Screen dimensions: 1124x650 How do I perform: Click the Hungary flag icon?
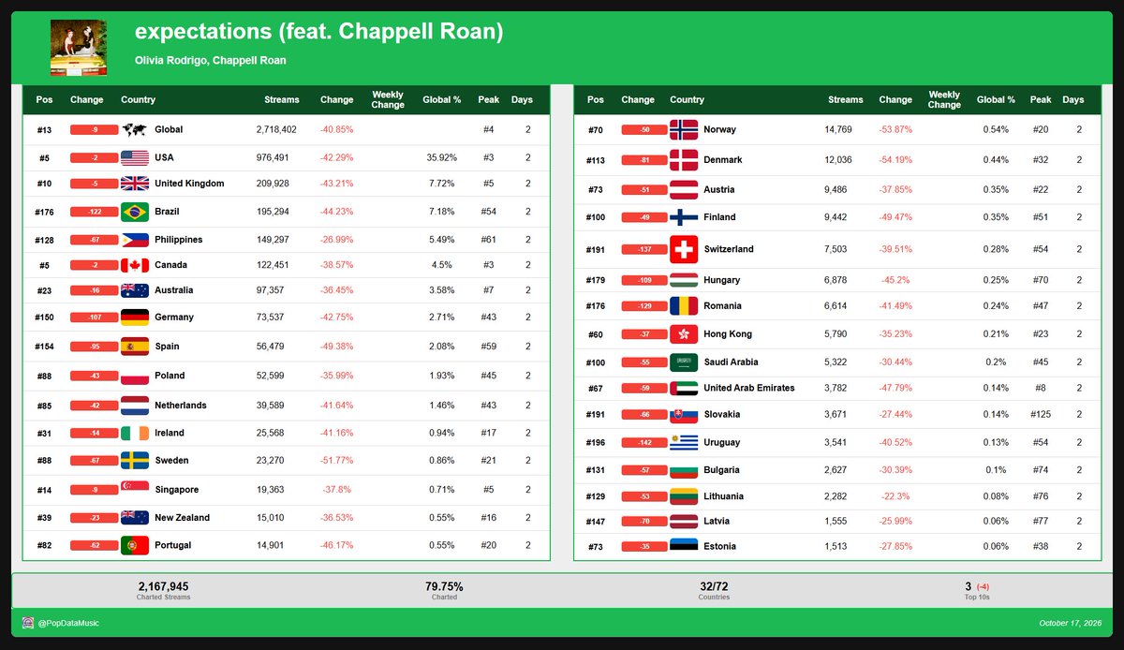click(684, 280)
